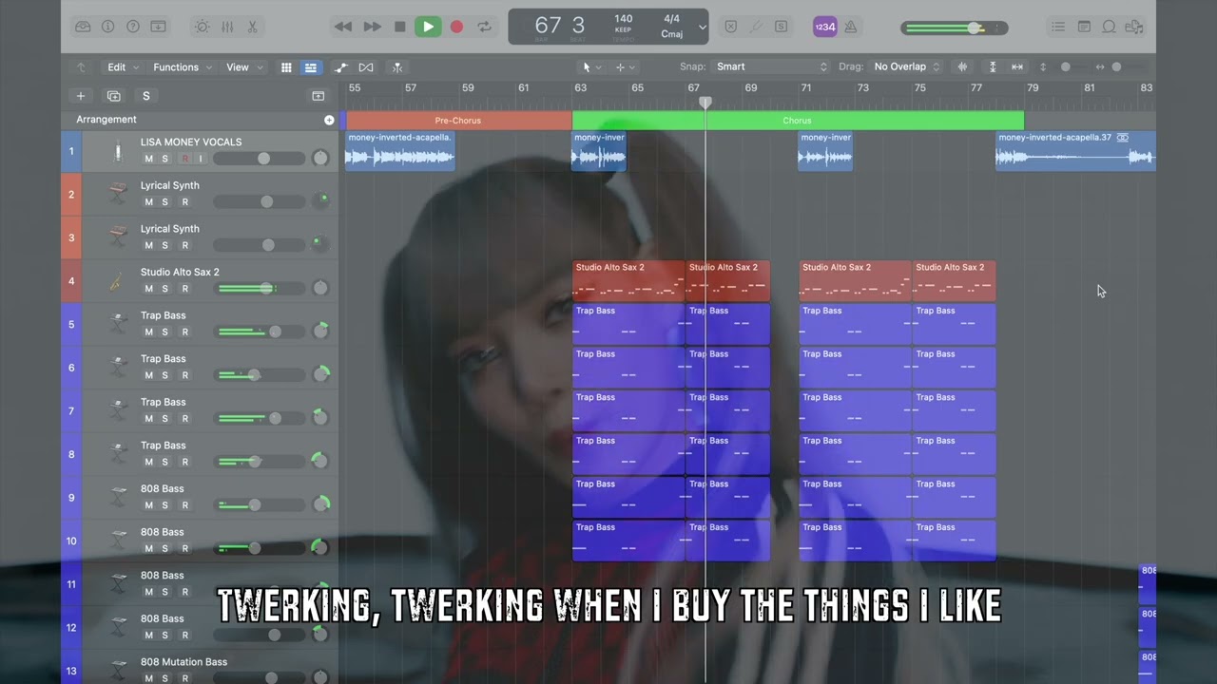The width and height of the screenshot is (1217, 684).
Task: Click the track header tray icon
Action: click(319, 96)
